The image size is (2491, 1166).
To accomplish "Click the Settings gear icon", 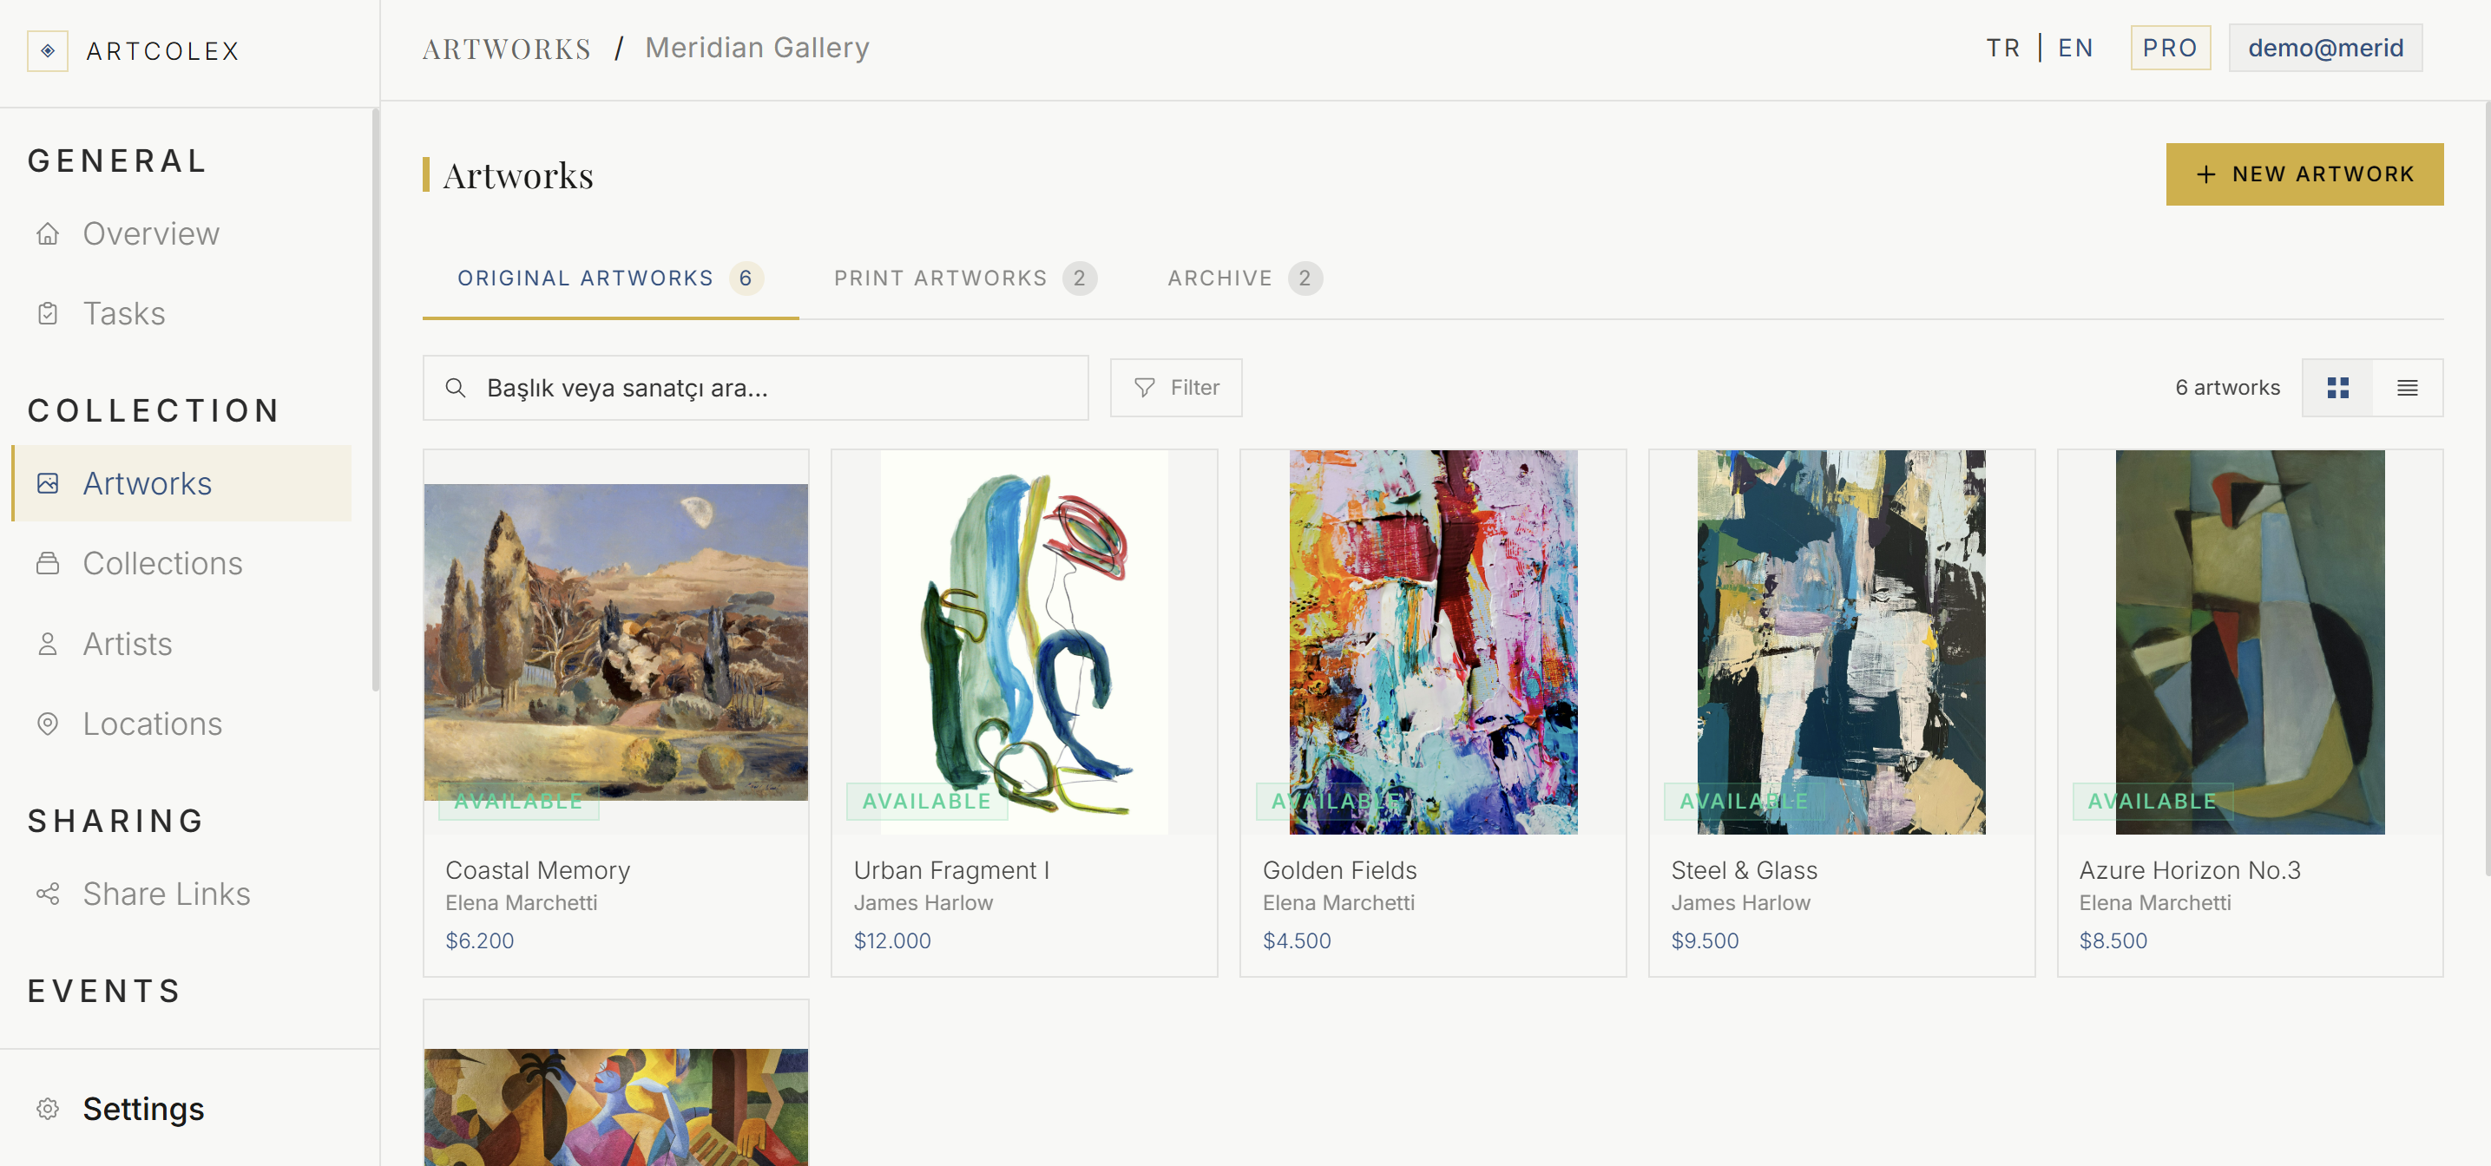I will point(48,1109).
